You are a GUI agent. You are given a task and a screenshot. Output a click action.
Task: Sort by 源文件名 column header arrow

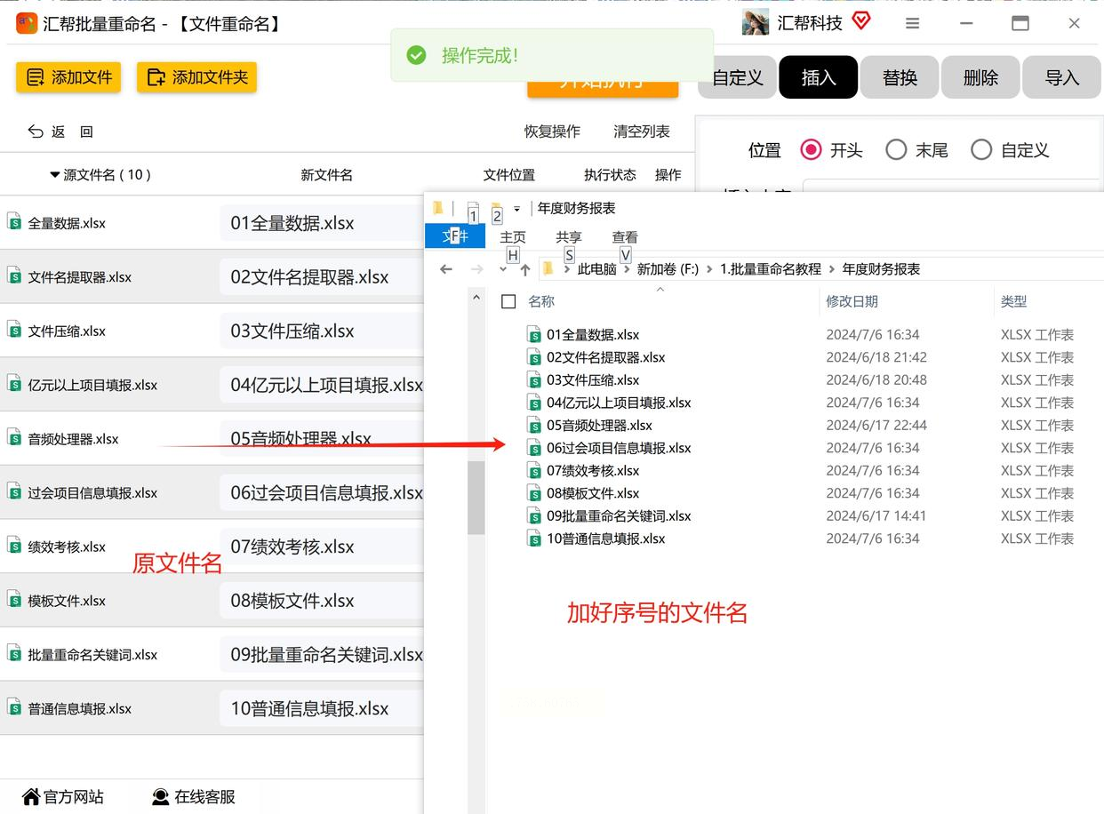coord(55,175)
